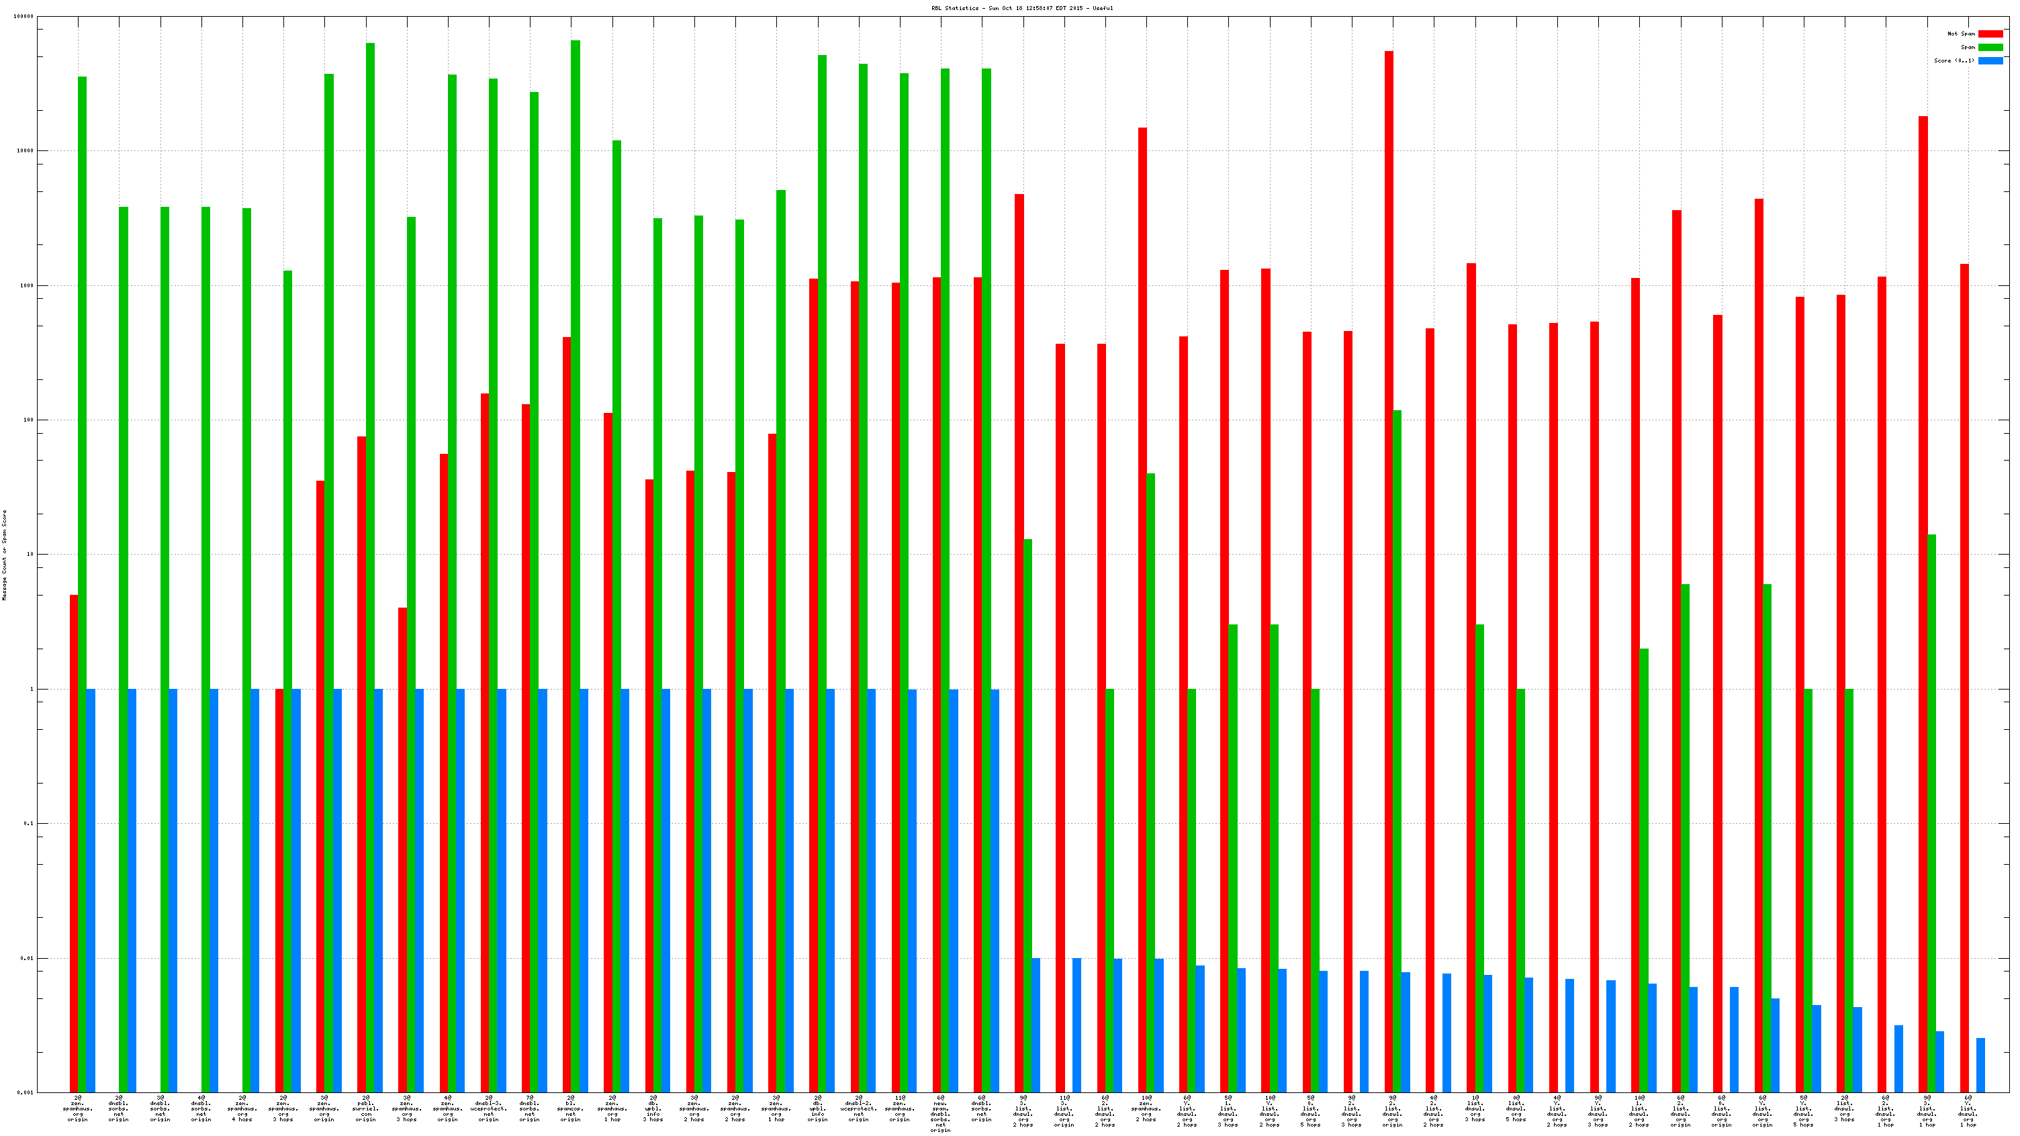
Task: Click the bl.spamcop.net origin axis label
Action: (x=571, y=1108)
